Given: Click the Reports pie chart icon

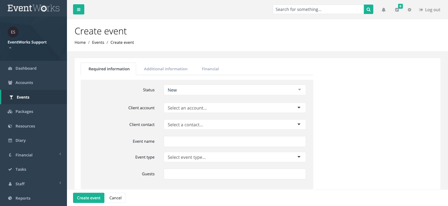Looking at the screenshot, I should tap(10, 198).
